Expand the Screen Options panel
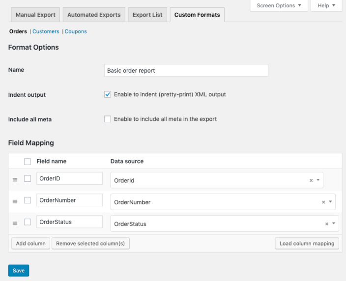346x281 pixels. [279, 5]
